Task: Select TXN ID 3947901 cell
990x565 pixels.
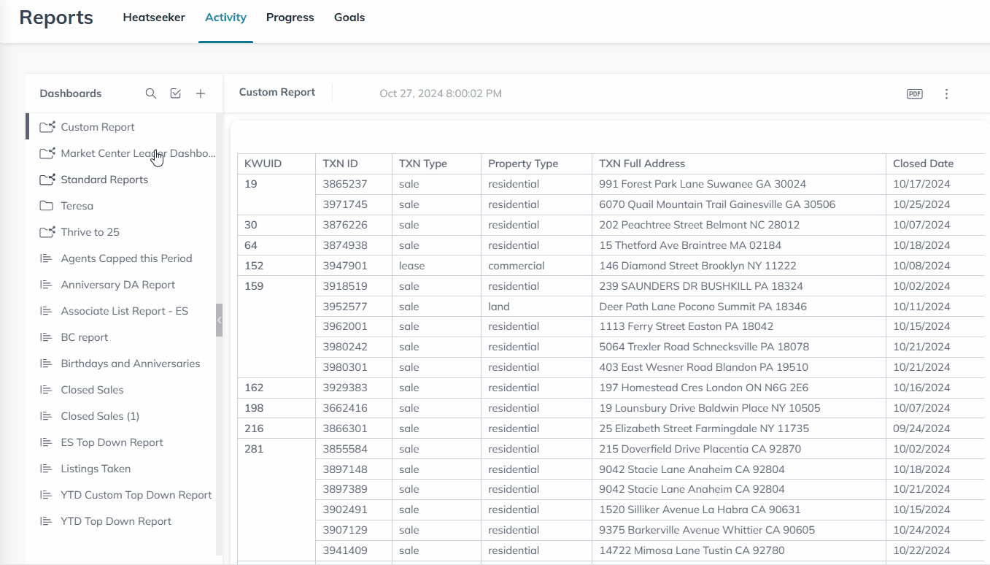Action: pyautogui.click(x=354, y=266)
